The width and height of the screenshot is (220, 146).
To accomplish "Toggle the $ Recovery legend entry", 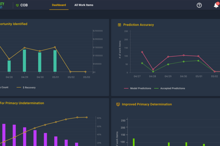I will point(26,88).
